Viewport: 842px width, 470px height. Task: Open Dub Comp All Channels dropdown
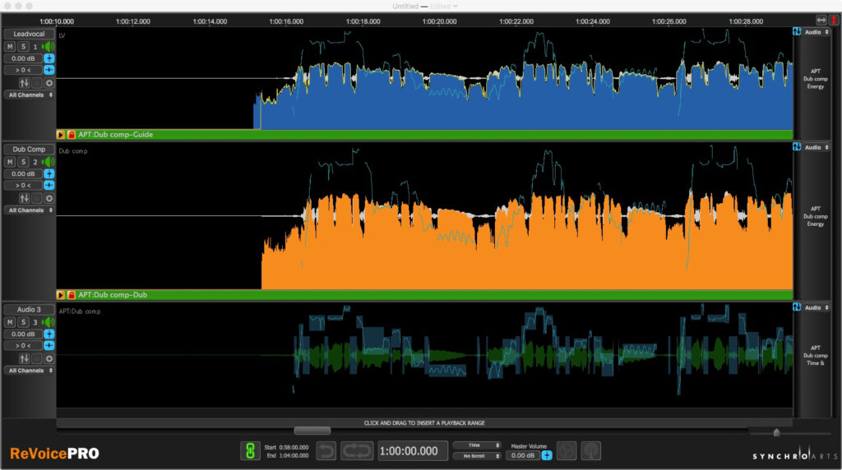30,210
